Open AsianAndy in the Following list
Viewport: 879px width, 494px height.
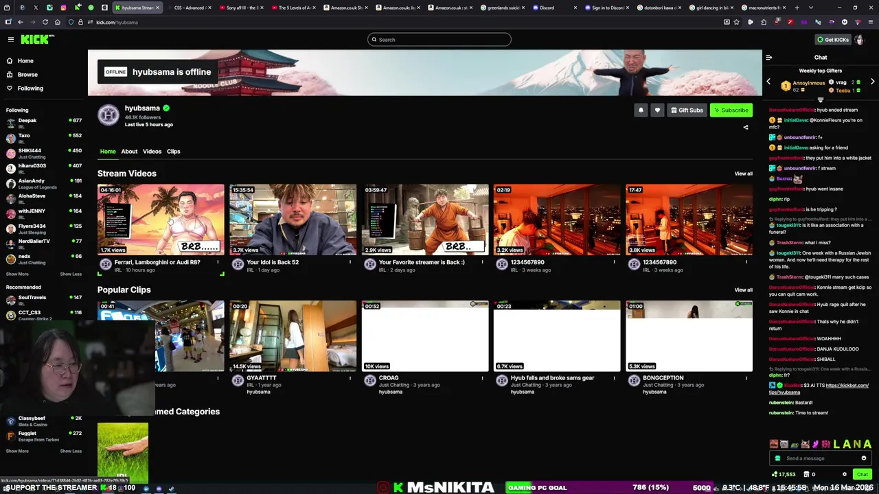[43, 183]
